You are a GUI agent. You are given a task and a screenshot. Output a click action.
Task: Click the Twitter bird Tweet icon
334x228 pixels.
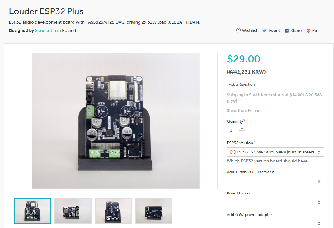tap(264, 31)
